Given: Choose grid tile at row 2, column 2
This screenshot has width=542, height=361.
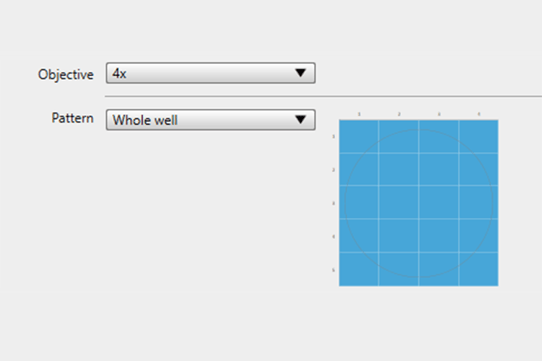Looking at the screenshot, I should pos(398,169).
